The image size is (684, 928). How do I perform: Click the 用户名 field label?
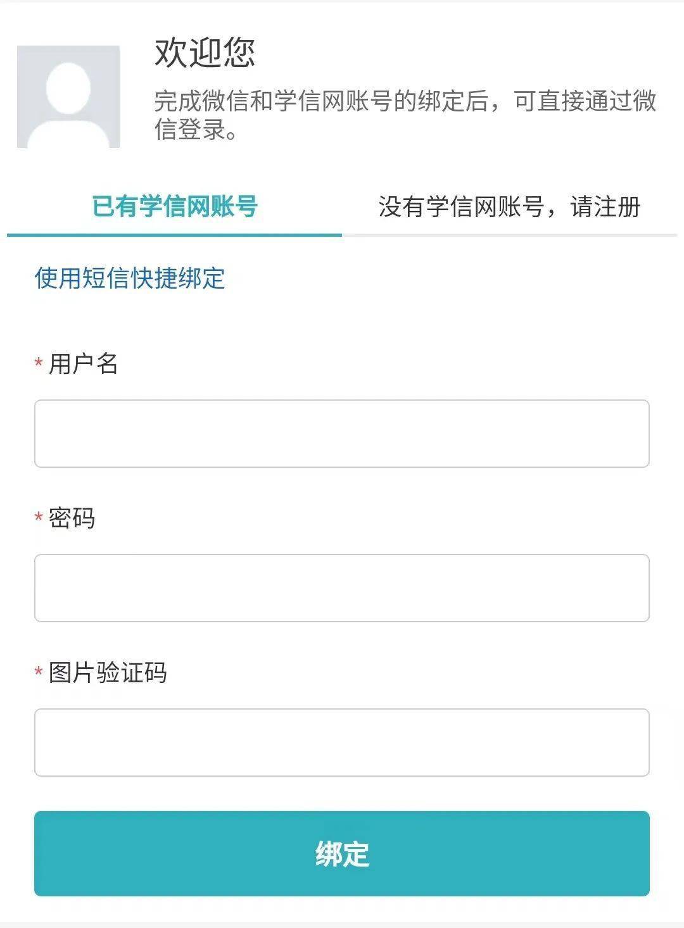click(x=85, y=362)
